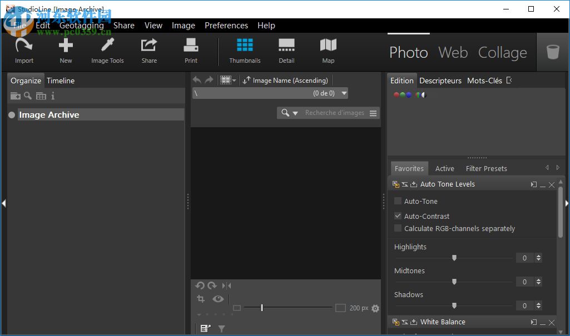Switch to the Timeline tab
Screen dimensions: 570x336
point(60,80)
